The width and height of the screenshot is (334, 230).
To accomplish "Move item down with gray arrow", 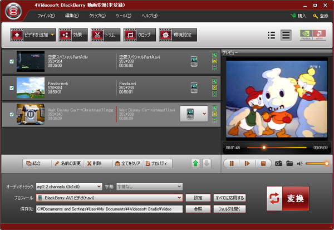I will click(x=207, y=164).
